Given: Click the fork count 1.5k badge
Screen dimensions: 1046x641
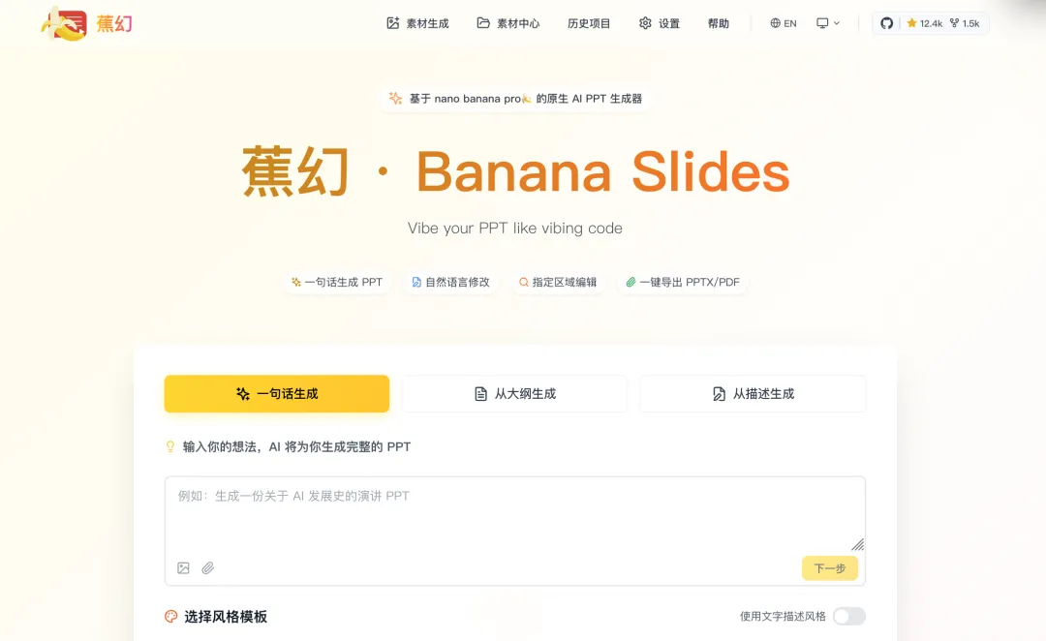Looking at the screenshot, I should tap(965, 23).
